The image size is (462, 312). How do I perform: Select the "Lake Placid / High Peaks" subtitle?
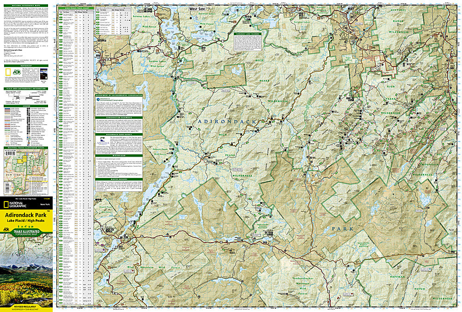tap(25, 220)
